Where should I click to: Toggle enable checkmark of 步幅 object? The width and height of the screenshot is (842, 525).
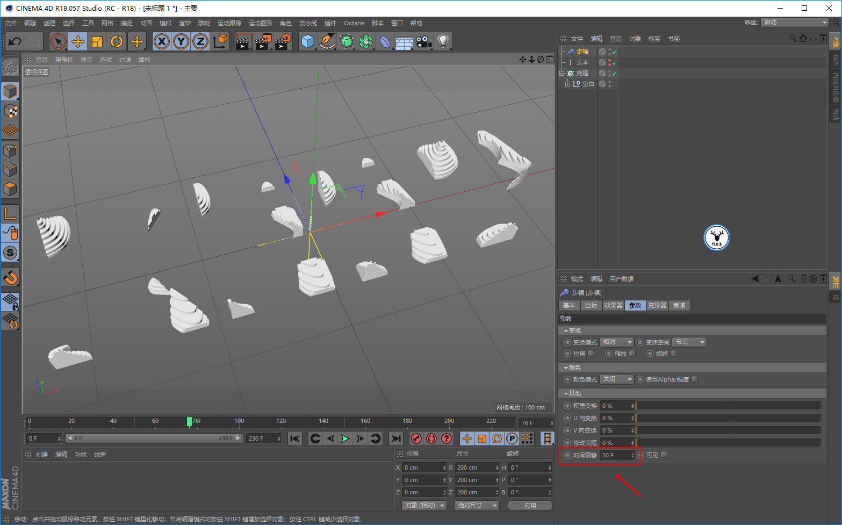click(615, 52)
